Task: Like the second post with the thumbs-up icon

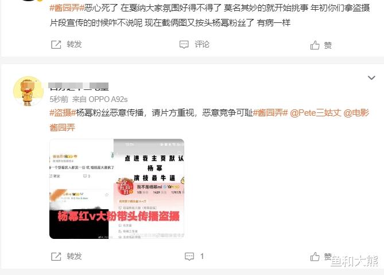Action: (x=315, y=257)
